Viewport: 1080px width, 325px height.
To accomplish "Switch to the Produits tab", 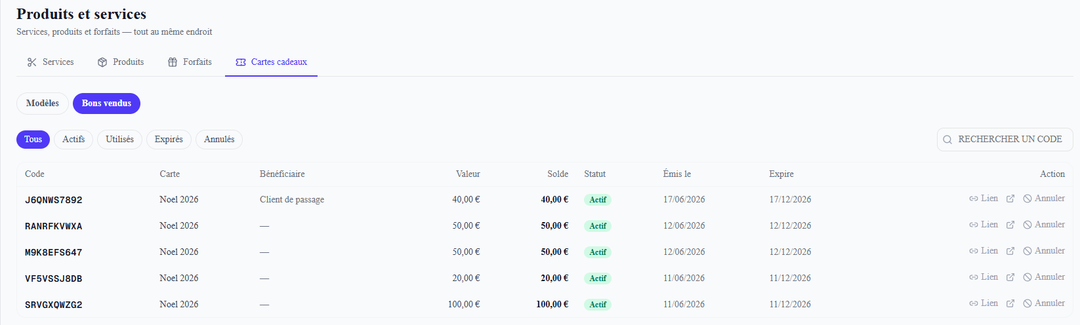I will 121,62.
